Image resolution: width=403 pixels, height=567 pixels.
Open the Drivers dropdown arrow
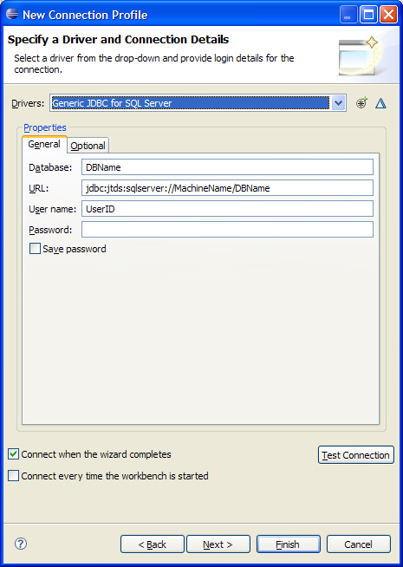[338, 103]
